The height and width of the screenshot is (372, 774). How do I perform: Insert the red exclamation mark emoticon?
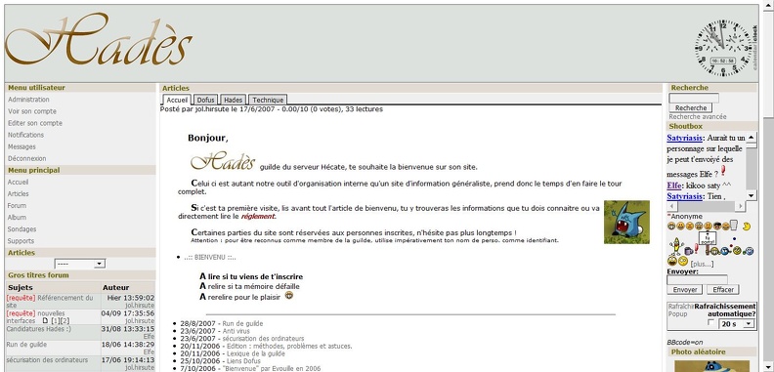(x=696, y=249)
